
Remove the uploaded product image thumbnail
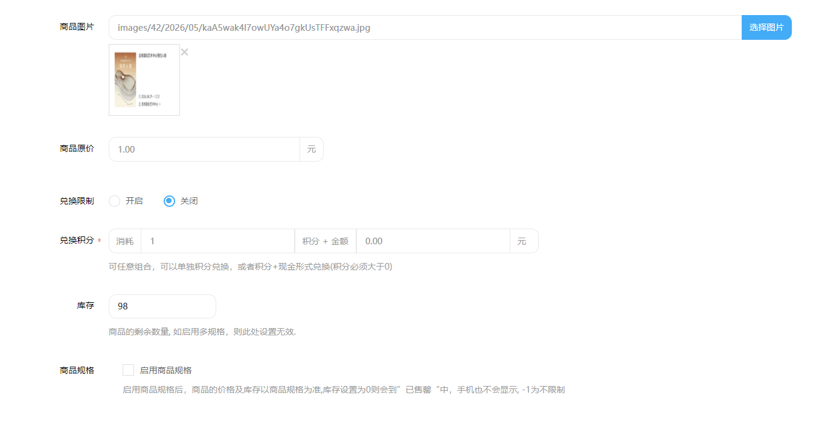pyautogui.click(x=184, y=52)
